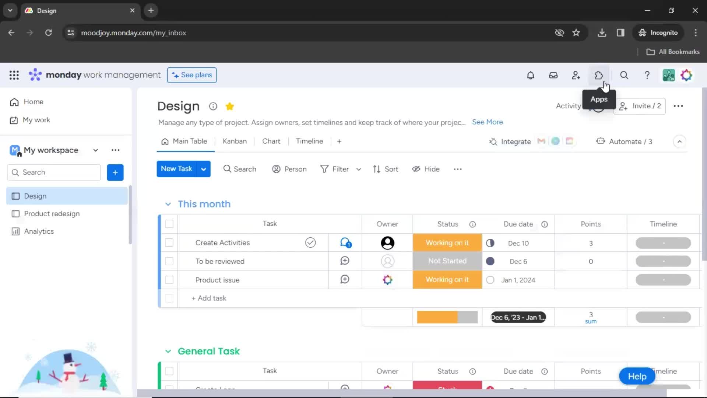The height and width of the screenshot is (398, 707).
Task: Switch to the Timeline tab
Action: pos(309,141)
